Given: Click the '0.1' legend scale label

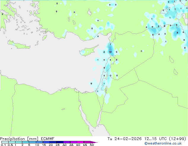Looking at the screenshot, I should (3, 145).
